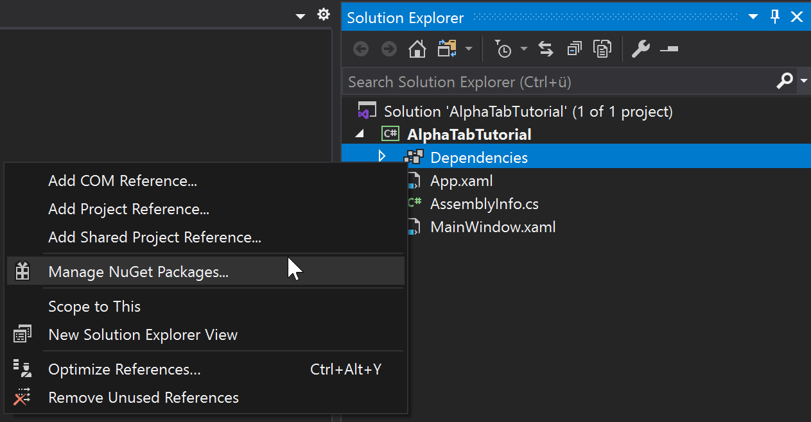The width and height of the screenshot is (811, 422).
Task: Click the Back arrow in Solution Explorer toolbar
Action: pos(361,49)
